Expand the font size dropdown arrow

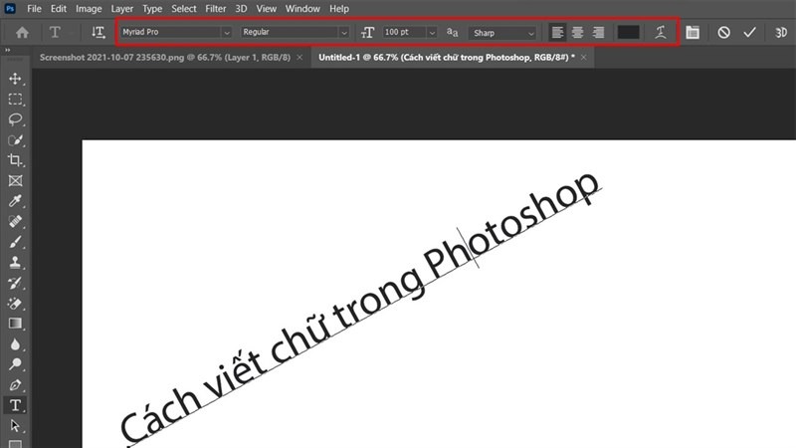[432, 33]
